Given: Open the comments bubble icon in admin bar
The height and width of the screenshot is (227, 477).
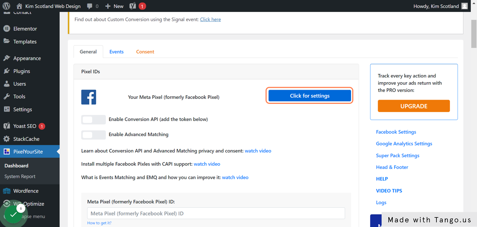Looking at the screenshot, I should click(x=90, y=6).
